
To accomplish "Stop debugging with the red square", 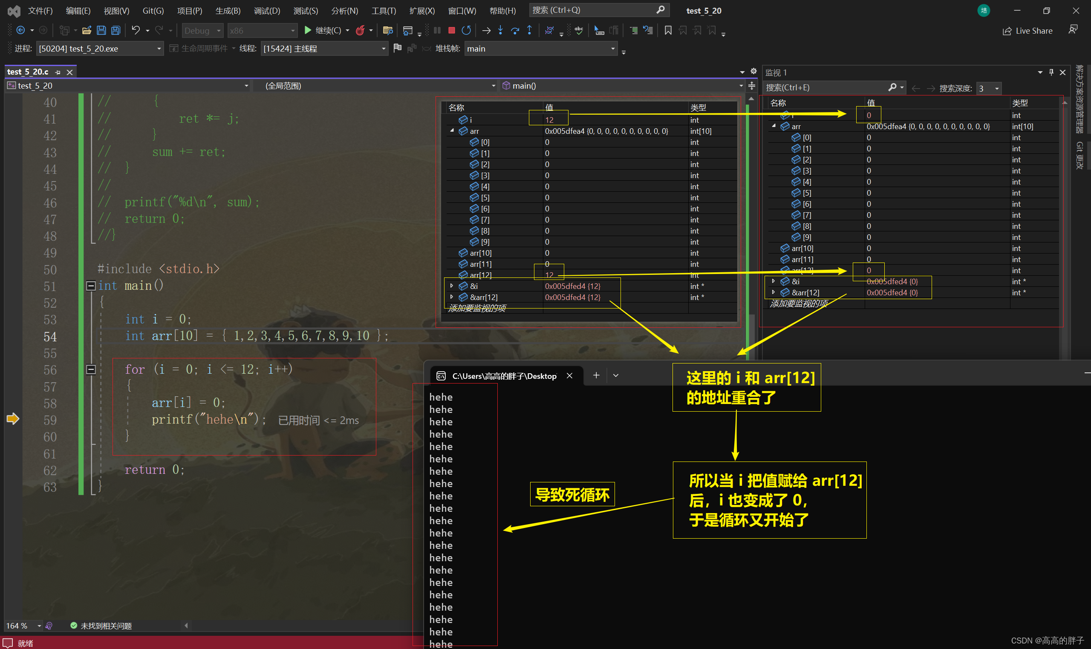I will [452, 30].
